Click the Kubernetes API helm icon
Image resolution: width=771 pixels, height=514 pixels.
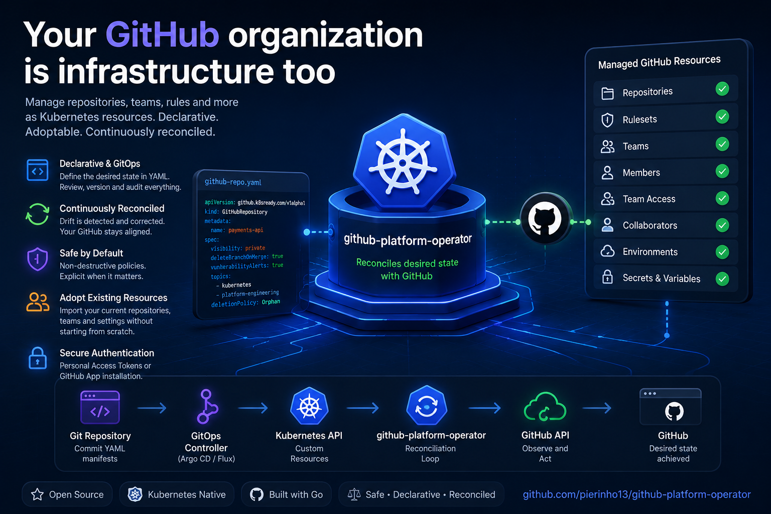coord(309,407)
